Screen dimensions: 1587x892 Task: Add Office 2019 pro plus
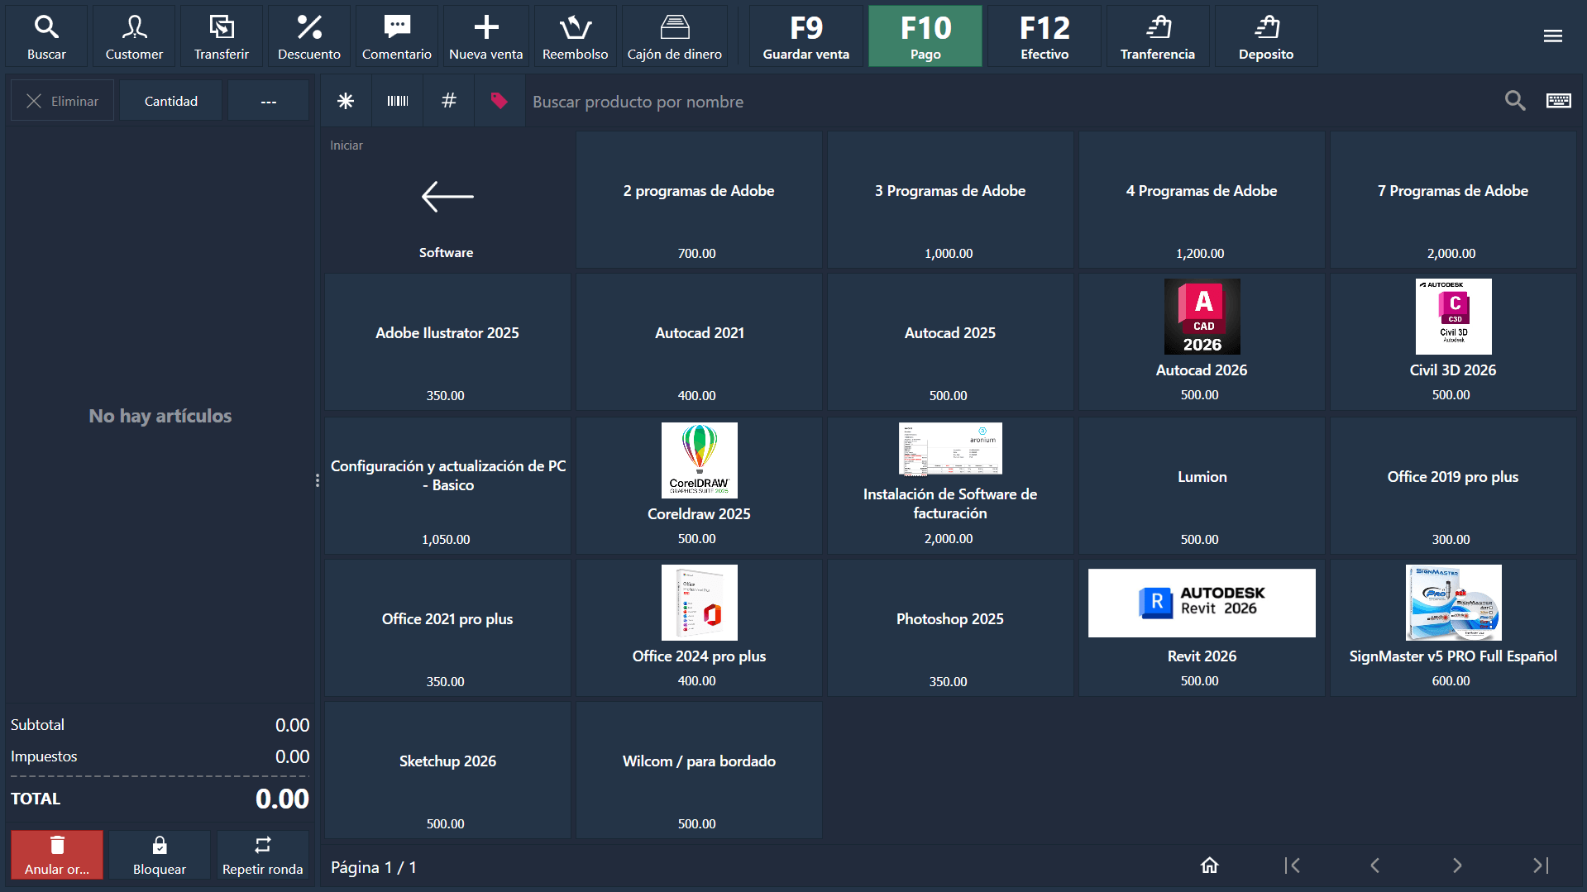(1453, 486)
